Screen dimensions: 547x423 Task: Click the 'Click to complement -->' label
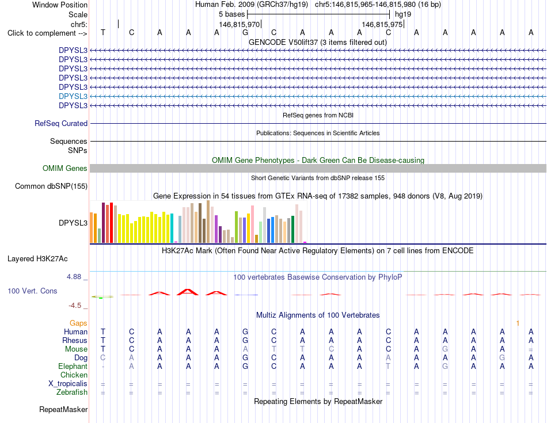pos(47,33)
